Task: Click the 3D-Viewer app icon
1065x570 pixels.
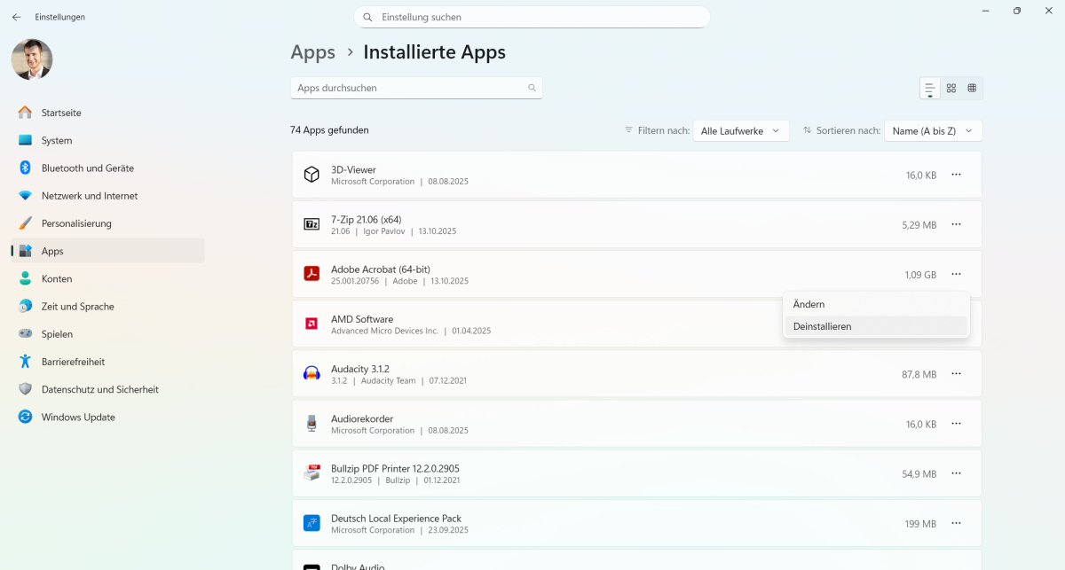Action: [x=312, y=175]
